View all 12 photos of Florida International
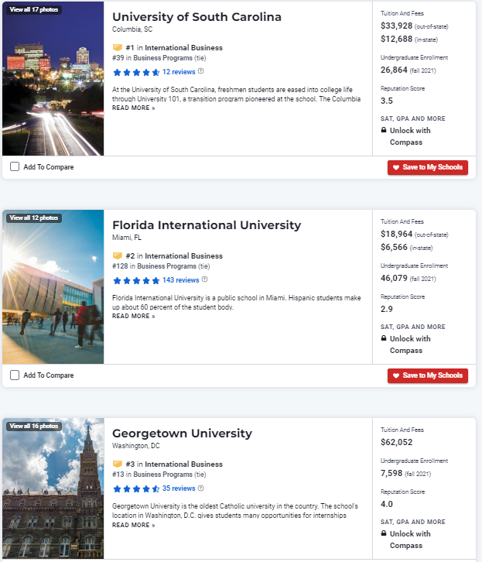Viewport: 482px width, 562px height. click(x=34, y=218)
